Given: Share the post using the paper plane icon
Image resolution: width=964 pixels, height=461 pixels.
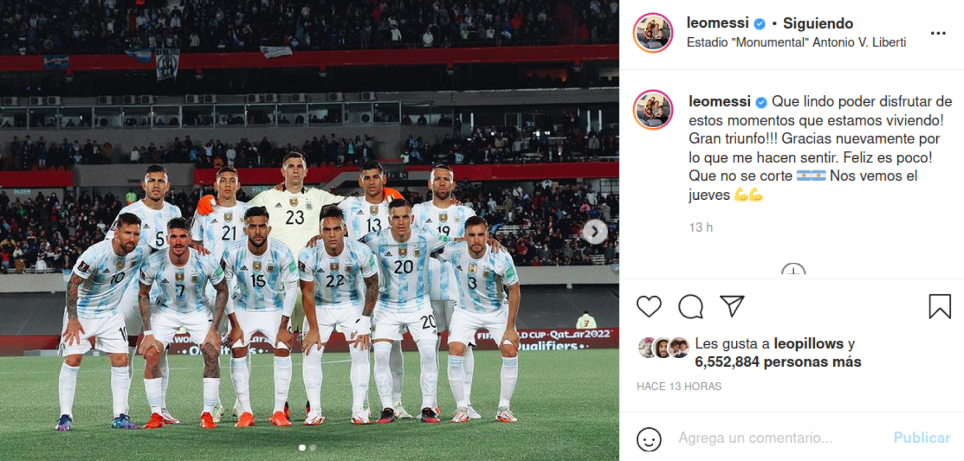Looking at the screenshot, I should pos(732,306).
